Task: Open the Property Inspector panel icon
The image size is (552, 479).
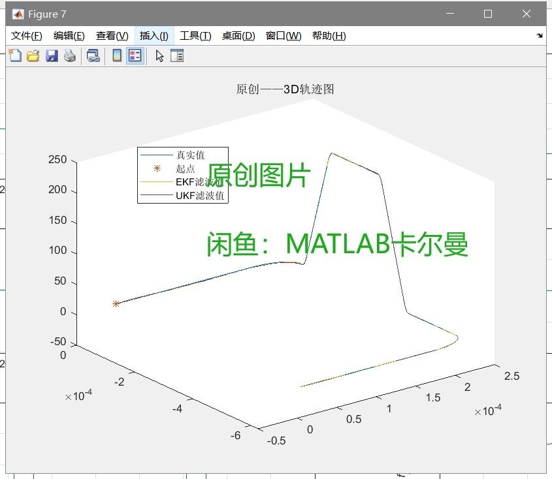Action: (177, 55)
